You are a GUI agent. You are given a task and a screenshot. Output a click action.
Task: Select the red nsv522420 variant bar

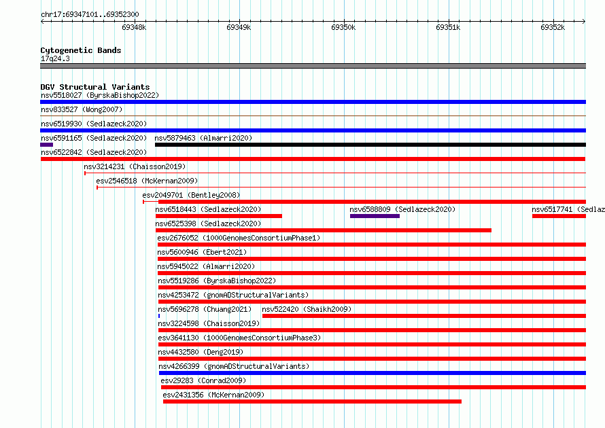pos(424,316)
